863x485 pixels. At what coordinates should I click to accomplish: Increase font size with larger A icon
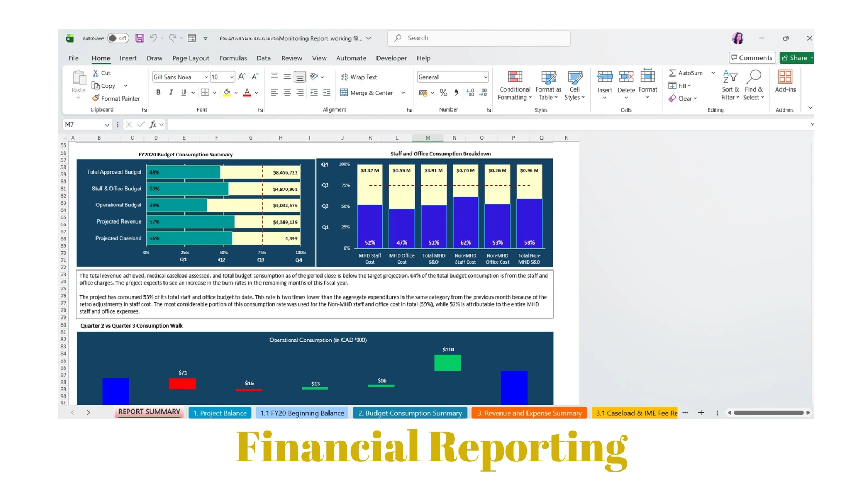click(x=242, y=77)
